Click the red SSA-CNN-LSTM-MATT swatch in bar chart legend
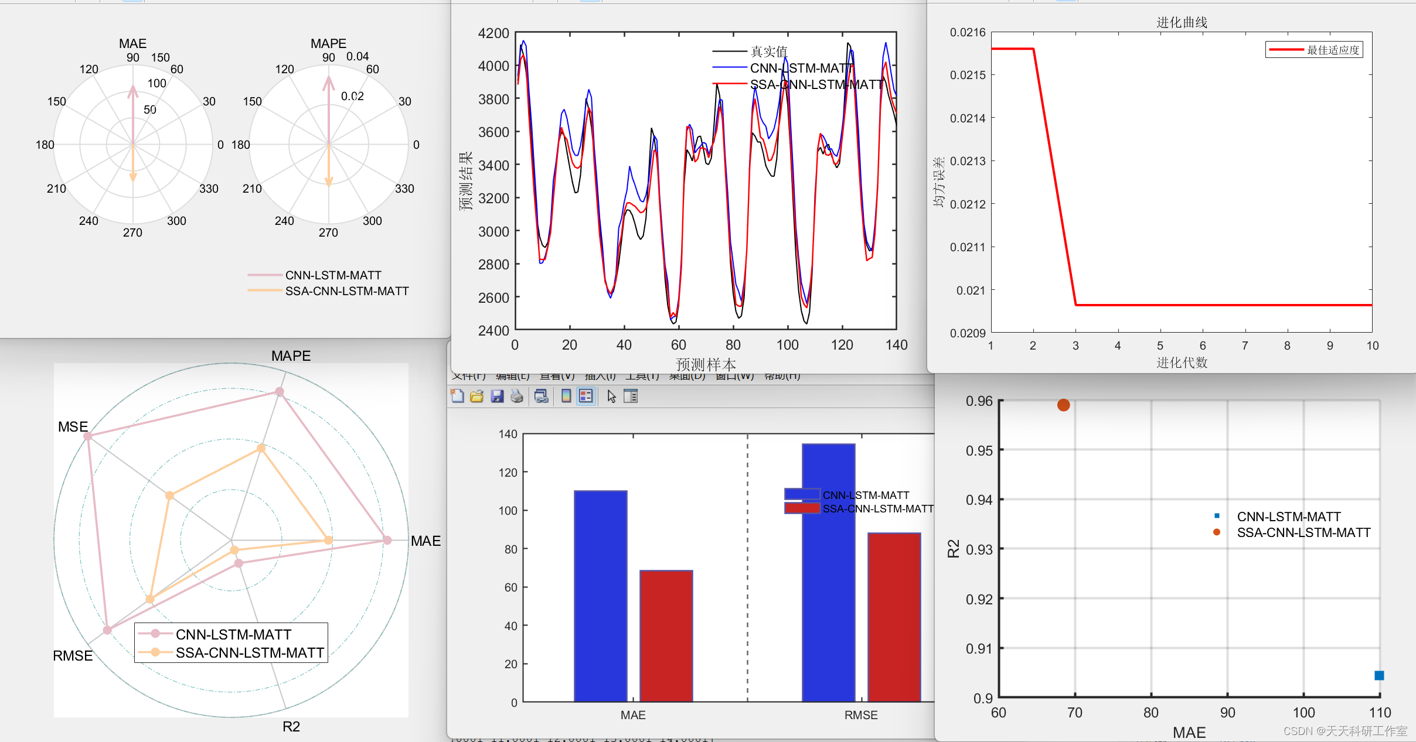 pyautogui.click(x=802, y=508)
